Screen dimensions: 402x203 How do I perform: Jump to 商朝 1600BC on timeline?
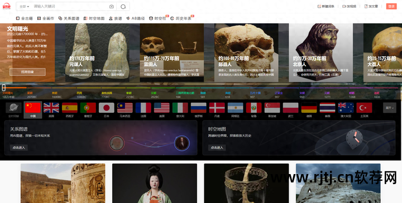[56, 95]
